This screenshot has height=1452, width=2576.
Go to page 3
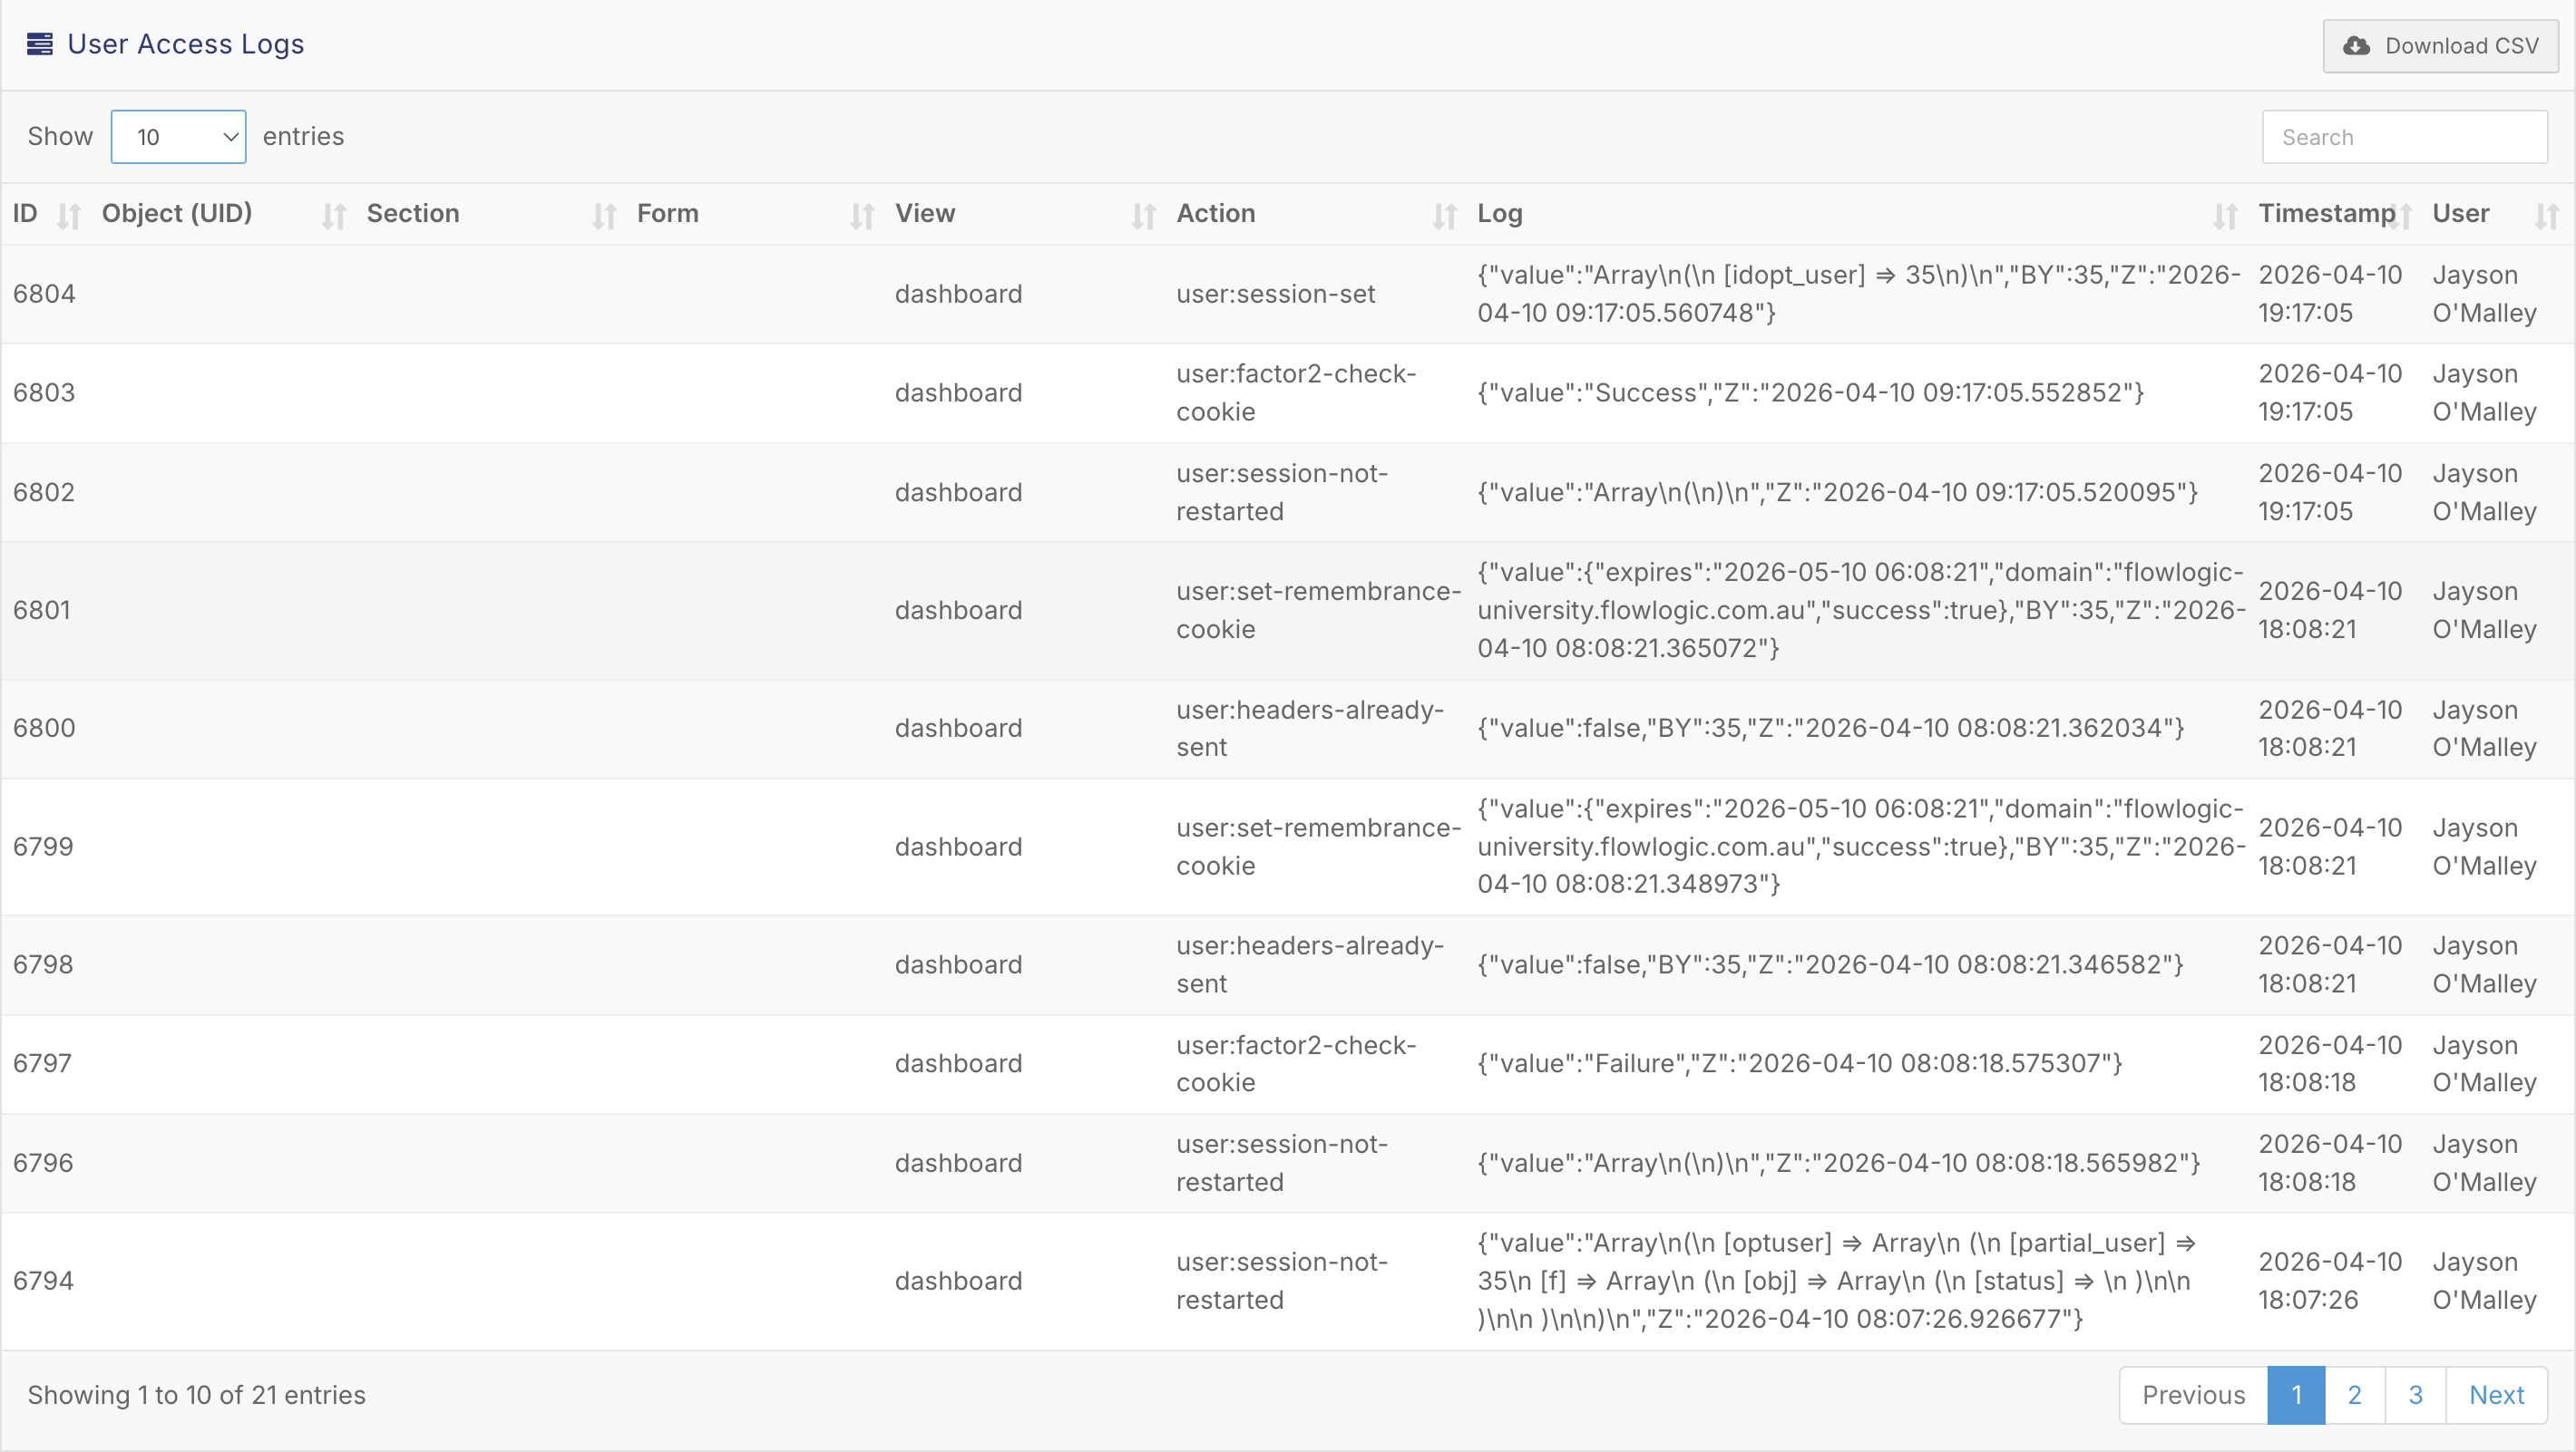(2415, 1395)
